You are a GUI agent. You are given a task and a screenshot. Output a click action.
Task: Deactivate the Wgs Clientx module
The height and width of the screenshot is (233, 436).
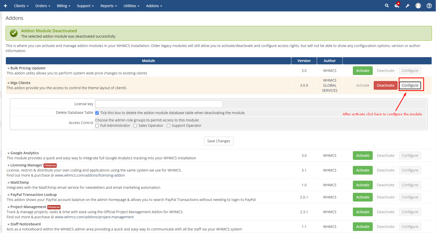(x=385, y=85)
